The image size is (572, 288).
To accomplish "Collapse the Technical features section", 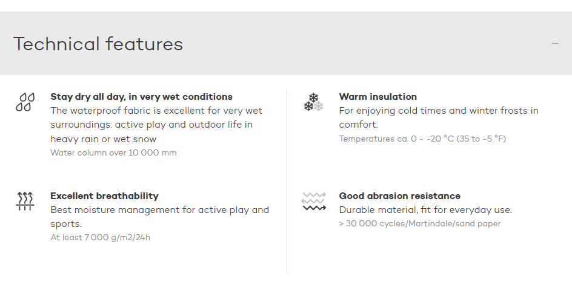I will (555, 44).
